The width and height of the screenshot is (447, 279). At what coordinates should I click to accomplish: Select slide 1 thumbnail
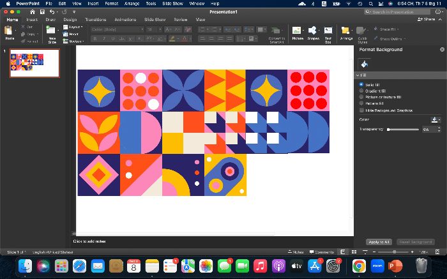coord(34,63)
